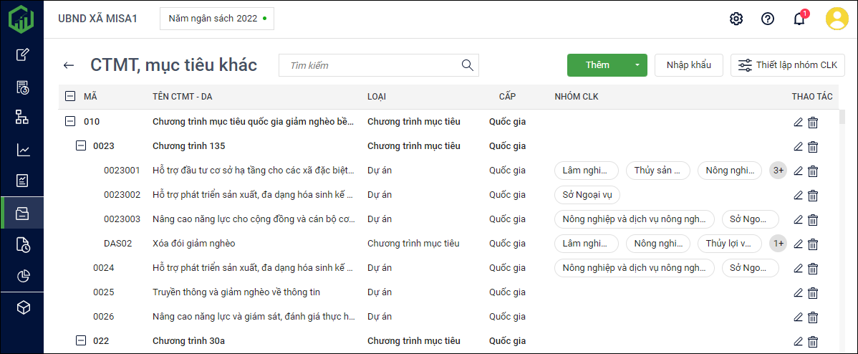Open Năm ngân sách 2022 selector
This screenshot has height=354, width=858.
tap(216, 19)
